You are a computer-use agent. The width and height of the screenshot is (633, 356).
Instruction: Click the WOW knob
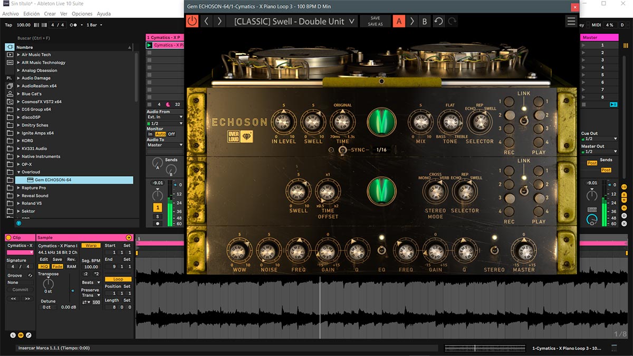[x=239, y=251]
